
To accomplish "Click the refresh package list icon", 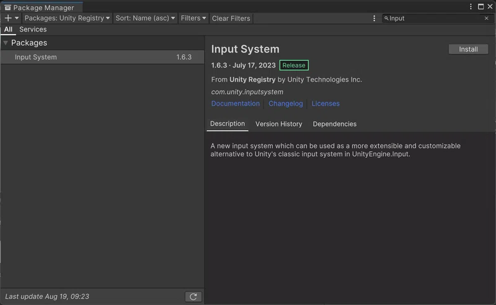I will 193,297.
